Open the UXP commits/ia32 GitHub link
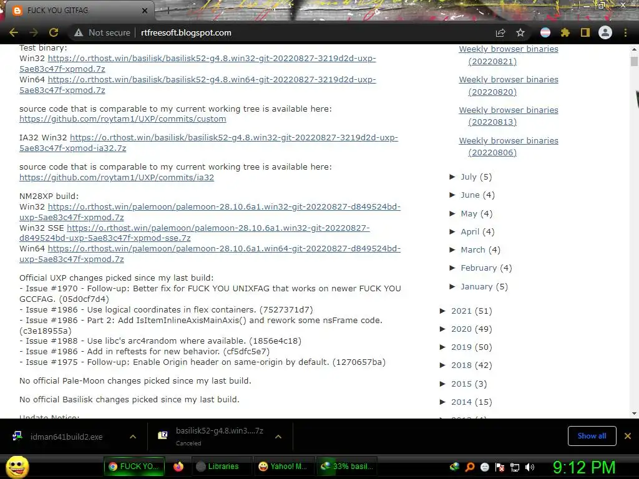Image resolution: width=639 pixels, height=479 pixels. (117, 177)
